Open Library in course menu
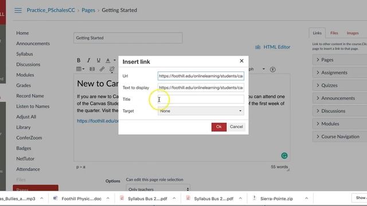Screen dimensions: 367x206 click(x=24, y=127)
